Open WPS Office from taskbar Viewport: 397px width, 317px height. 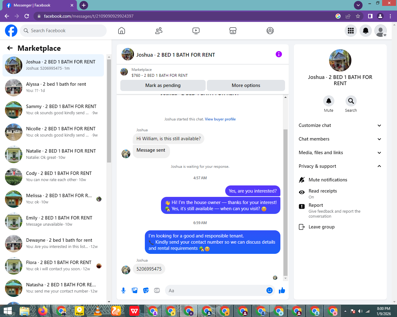click(x=134, y=311)
